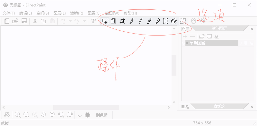The image size is (257, 126).
Task: Toggle the shield lock on 单色图层 layer
Action: click(246, 43)
